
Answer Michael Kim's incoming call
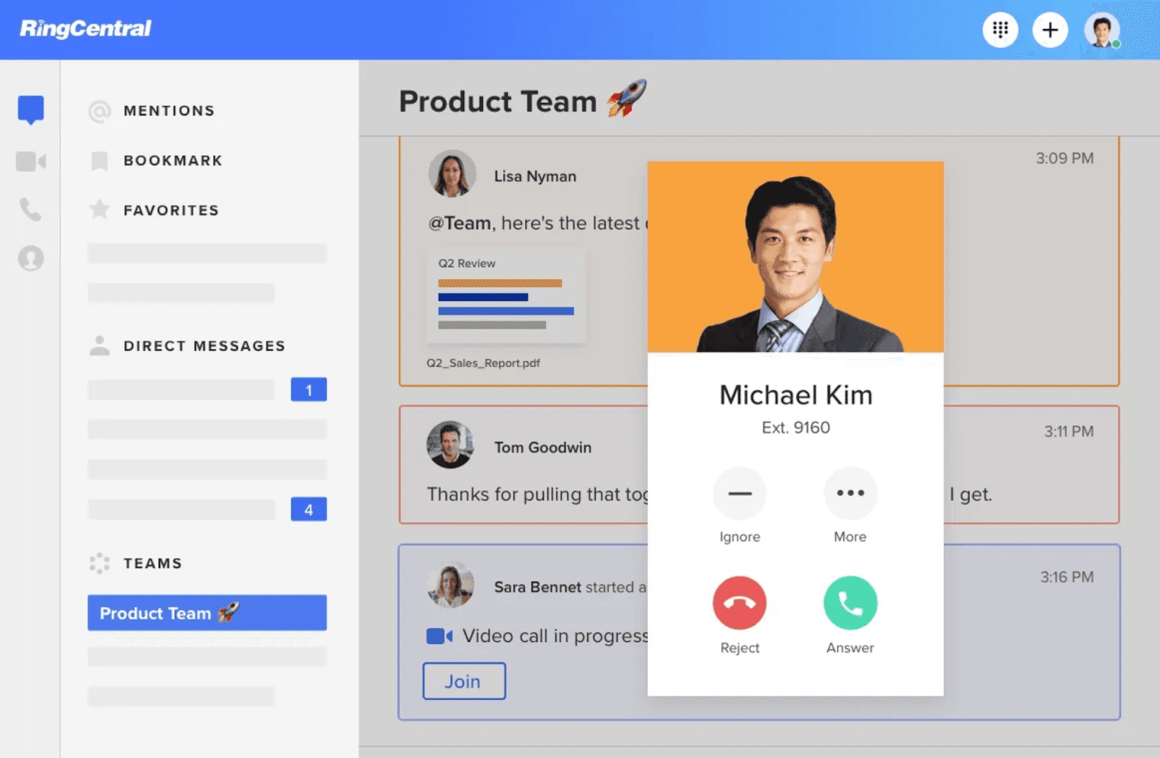(x=850, y=603)
